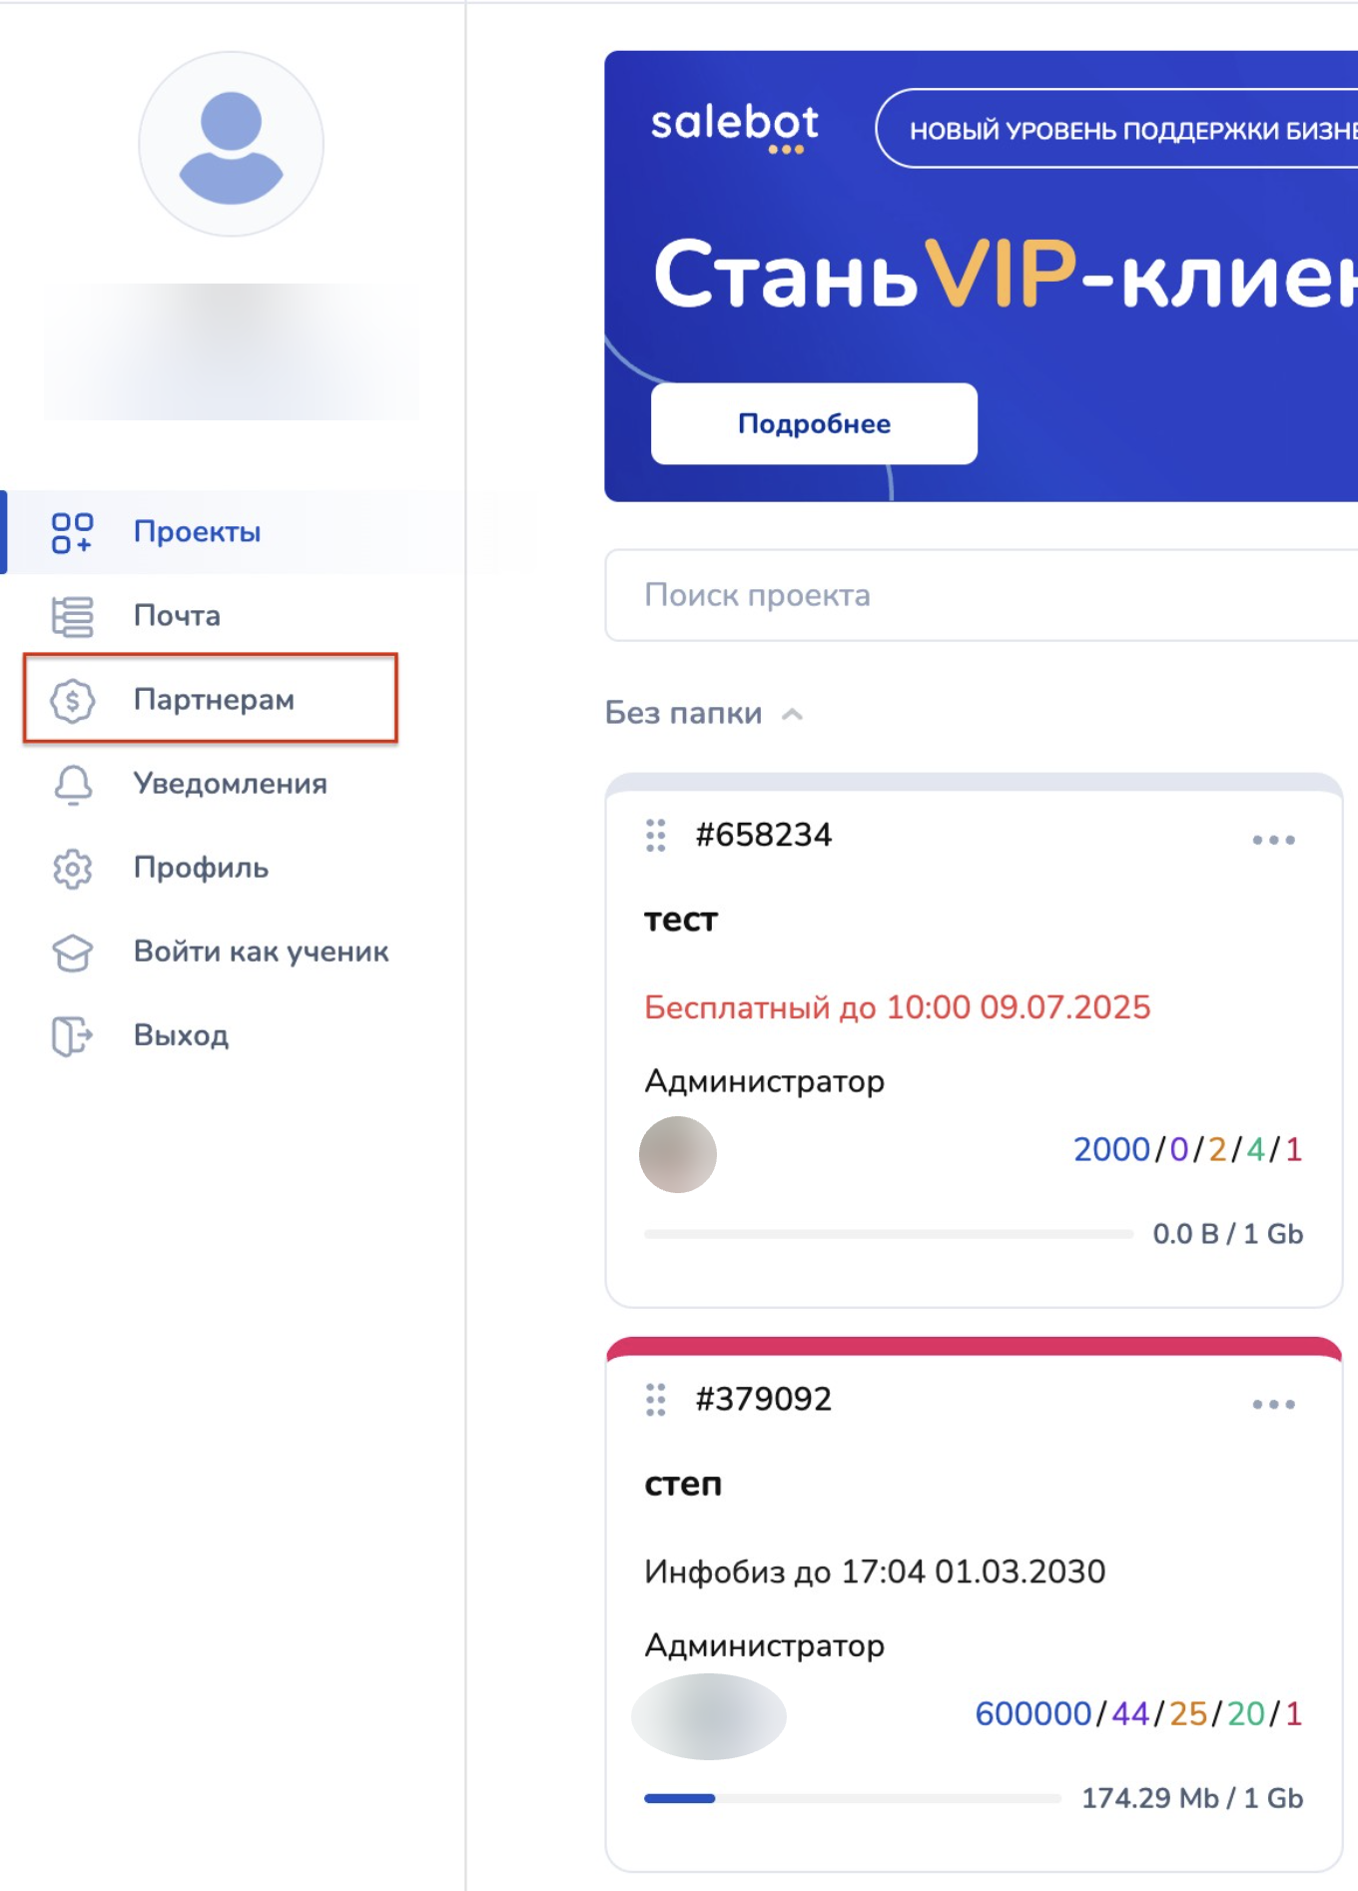Image resolution: width=1358 pixels, height=1891 pixels.
Task: Click the drag handle of project #379092
Action: click(x=655, y=1399)
